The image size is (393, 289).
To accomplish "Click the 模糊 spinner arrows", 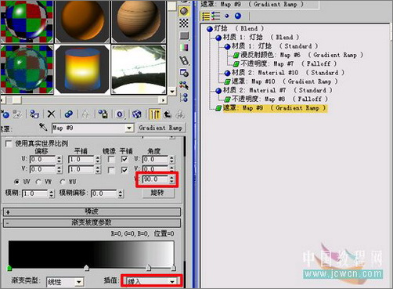I will pos(52,193).
